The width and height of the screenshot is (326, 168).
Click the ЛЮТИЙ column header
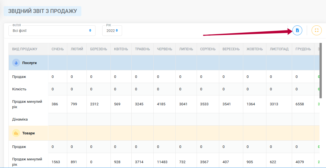[77, 49]
